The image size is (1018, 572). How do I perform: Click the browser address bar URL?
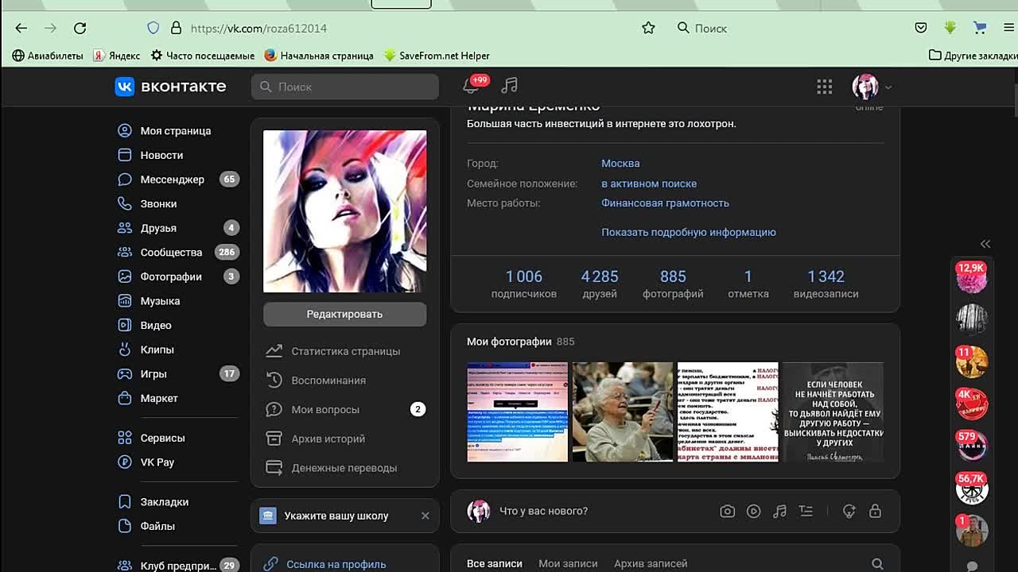pos(258,28)
